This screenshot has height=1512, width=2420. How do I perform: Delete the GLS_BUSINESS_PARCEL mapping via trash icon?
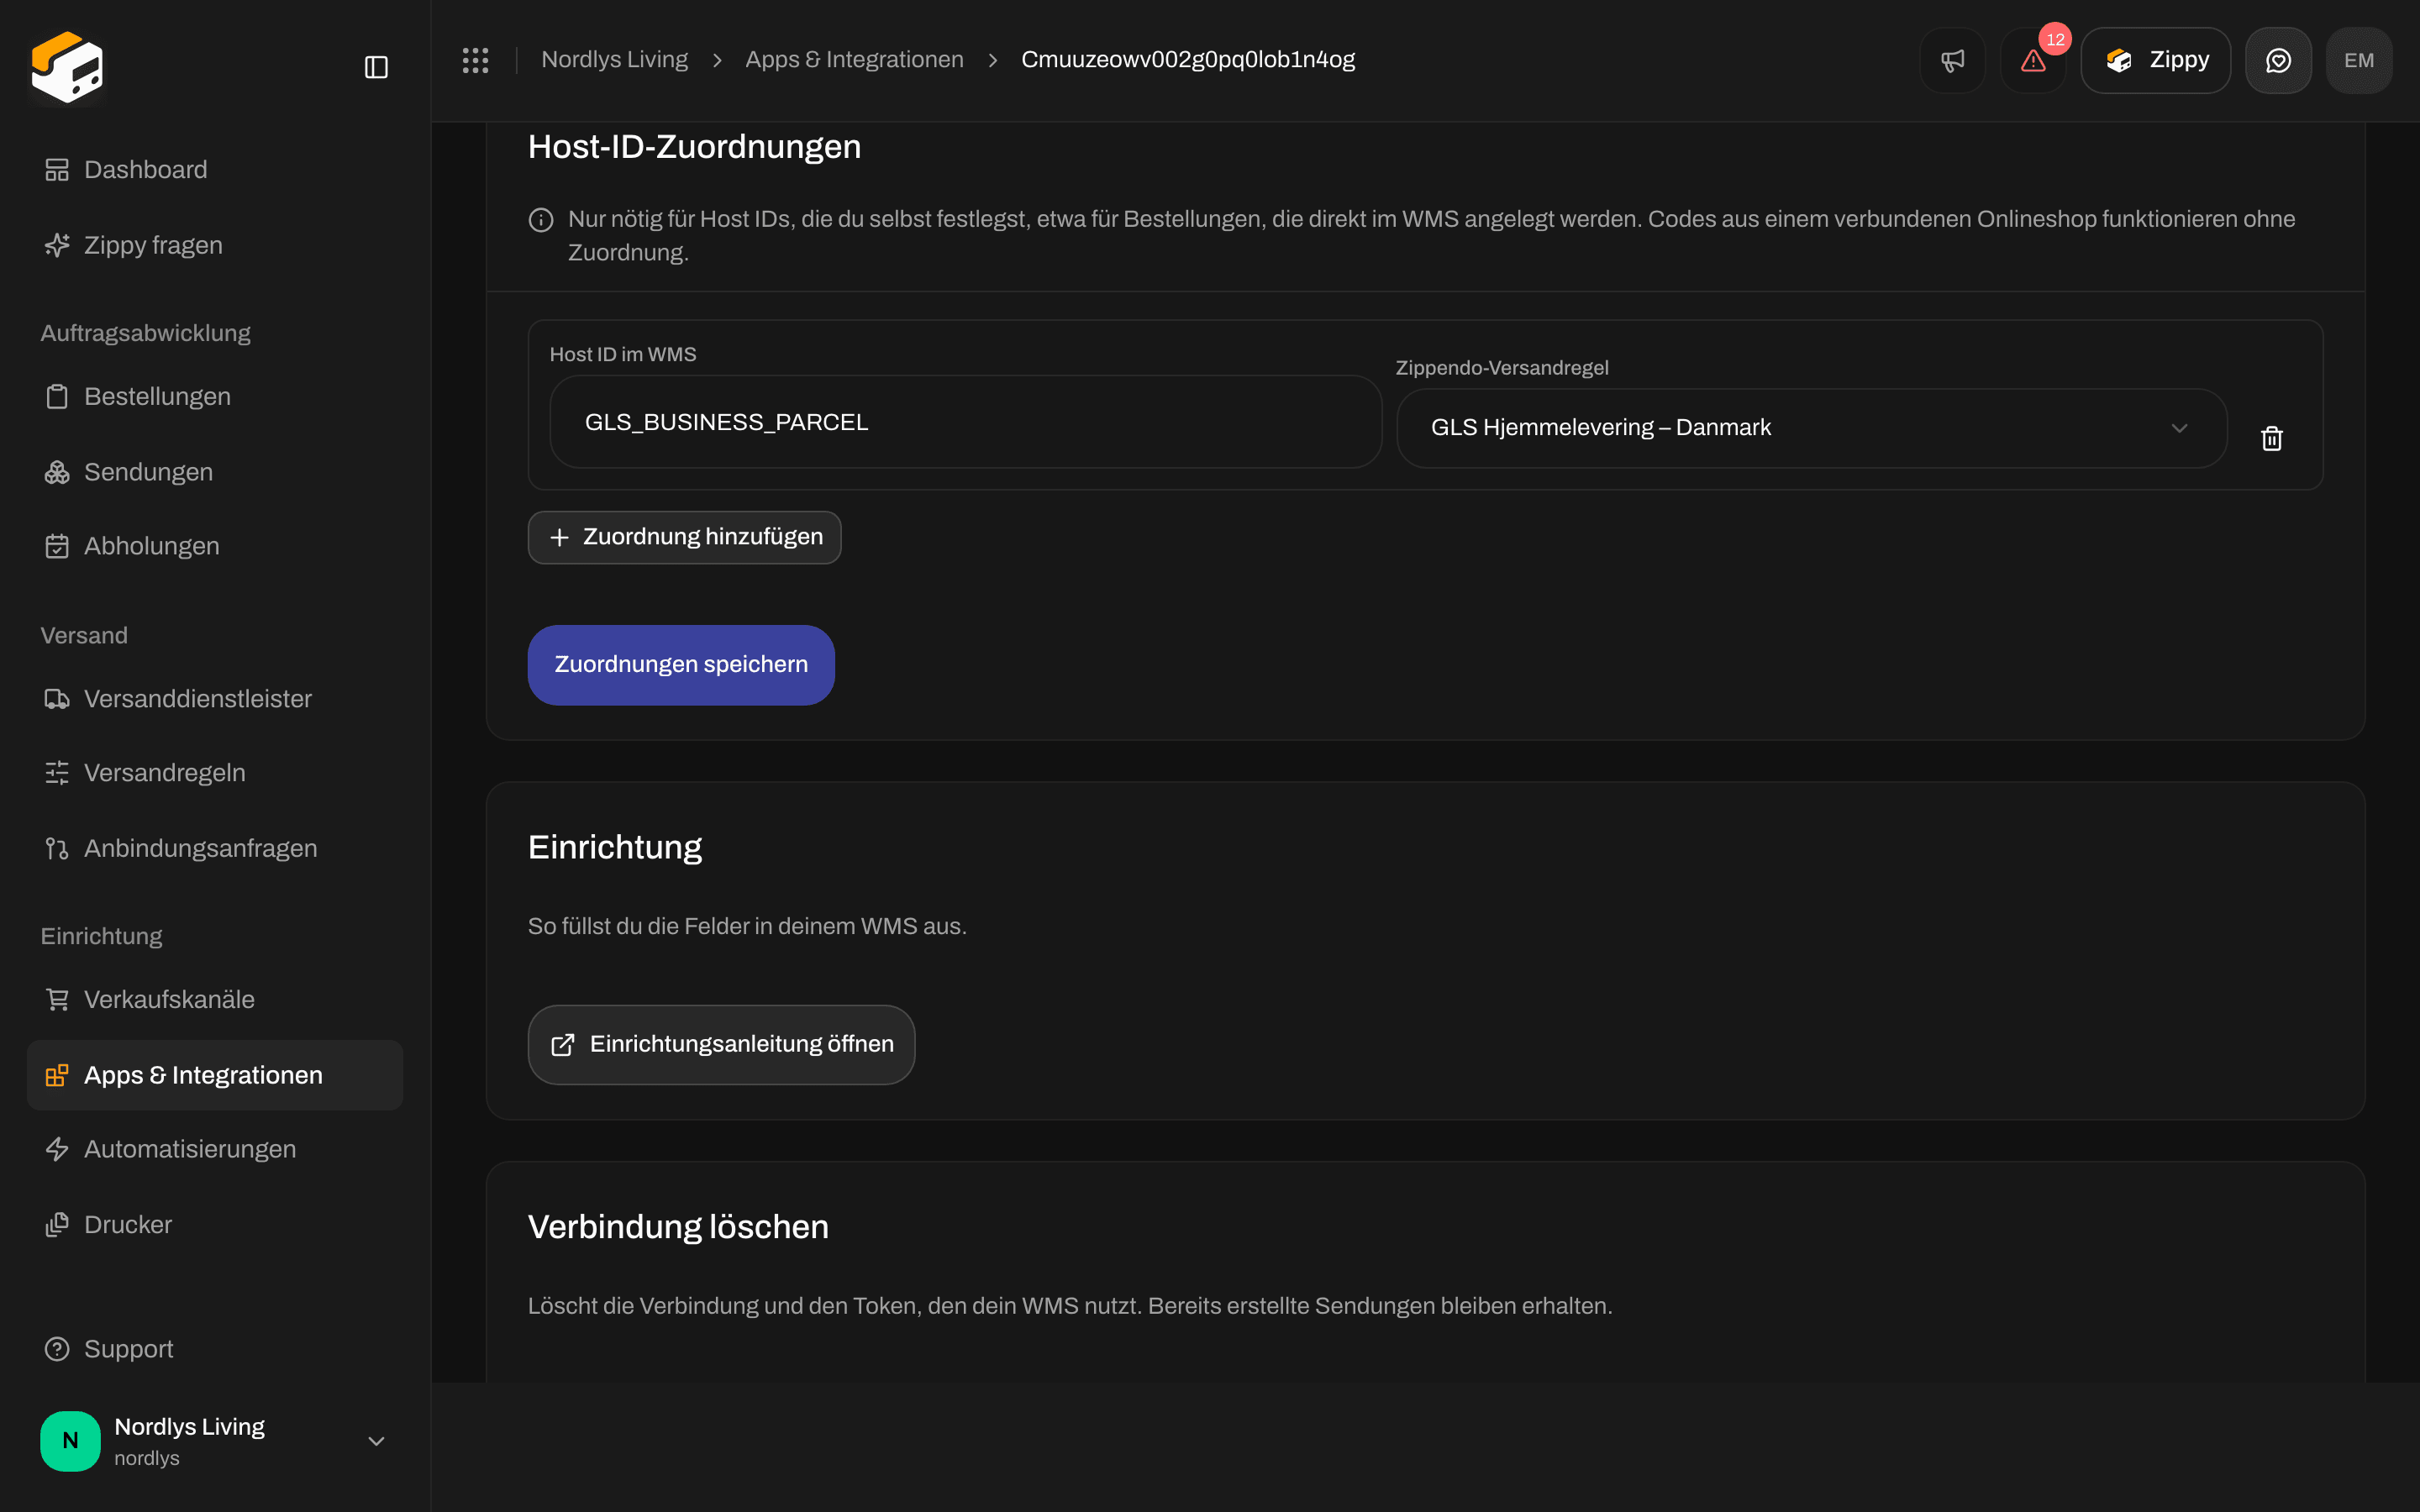2271,438
